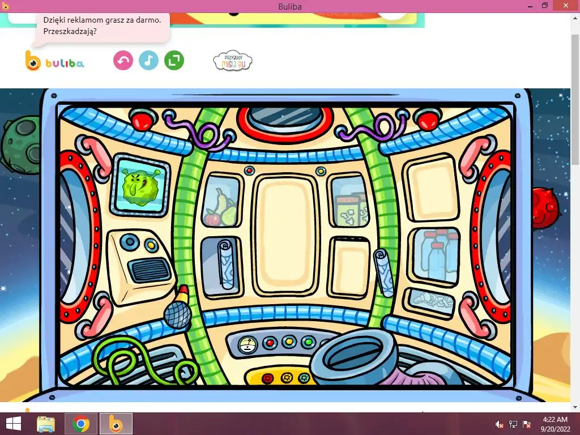Click the speaker grille on the console
Screen dimensions: 580x435
[149, 270]
